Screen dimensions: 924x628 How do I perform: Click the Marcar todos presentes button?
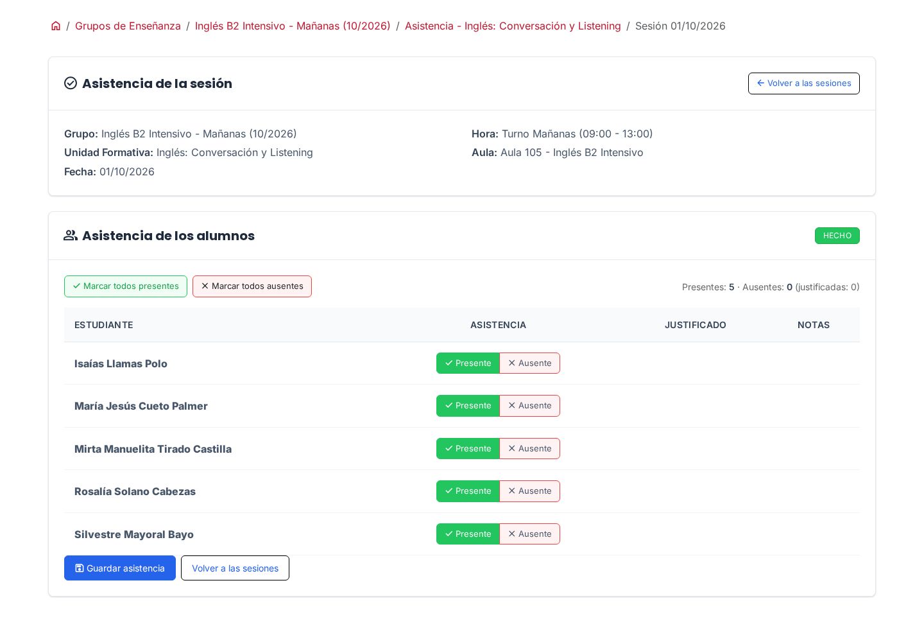[x=126, y=286]
